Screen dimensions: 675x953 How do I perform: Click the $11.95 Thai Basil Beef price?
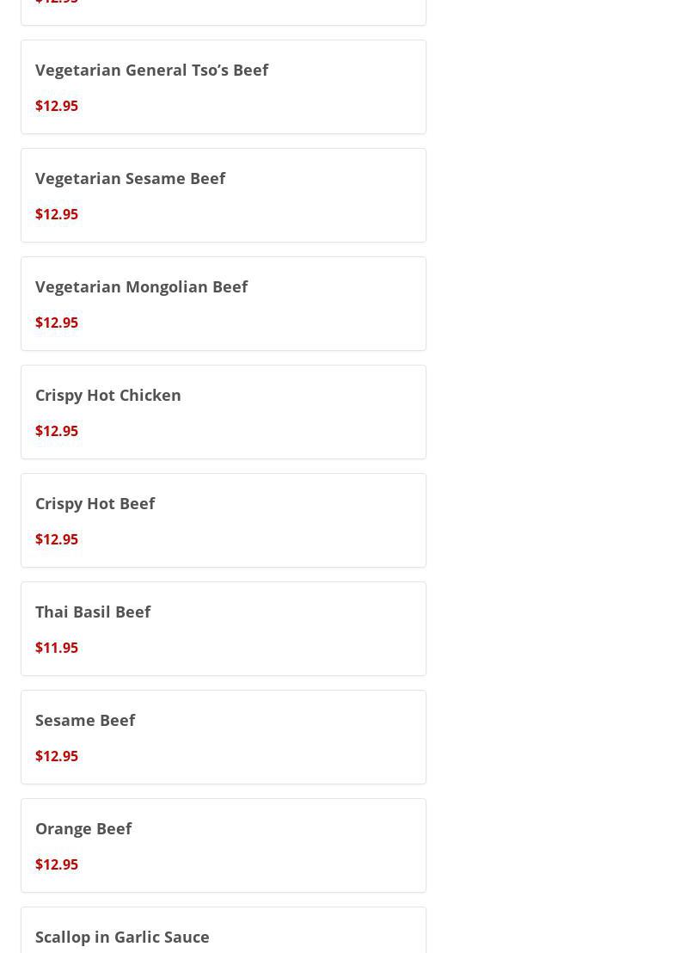[57, 648]
